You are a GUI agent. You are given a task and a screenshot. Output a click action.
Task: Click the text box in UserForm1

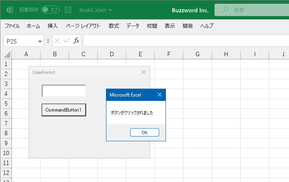[x=64, y=91]
